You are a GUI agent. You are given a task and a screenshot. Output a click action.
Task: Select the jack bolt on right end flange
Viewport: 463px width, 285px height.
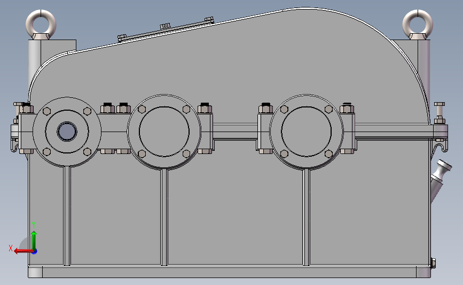point(440,113)
